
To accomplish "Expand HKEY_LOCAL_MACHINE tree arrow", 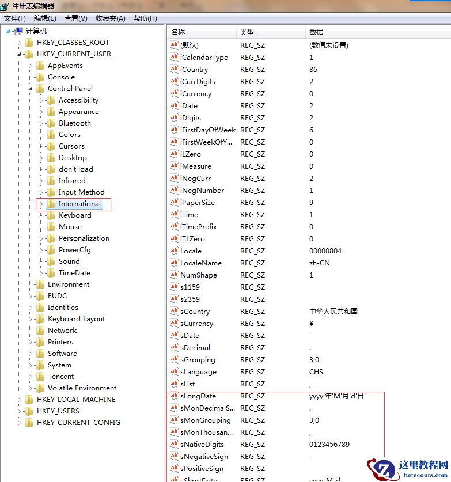I will pos(19,400).
